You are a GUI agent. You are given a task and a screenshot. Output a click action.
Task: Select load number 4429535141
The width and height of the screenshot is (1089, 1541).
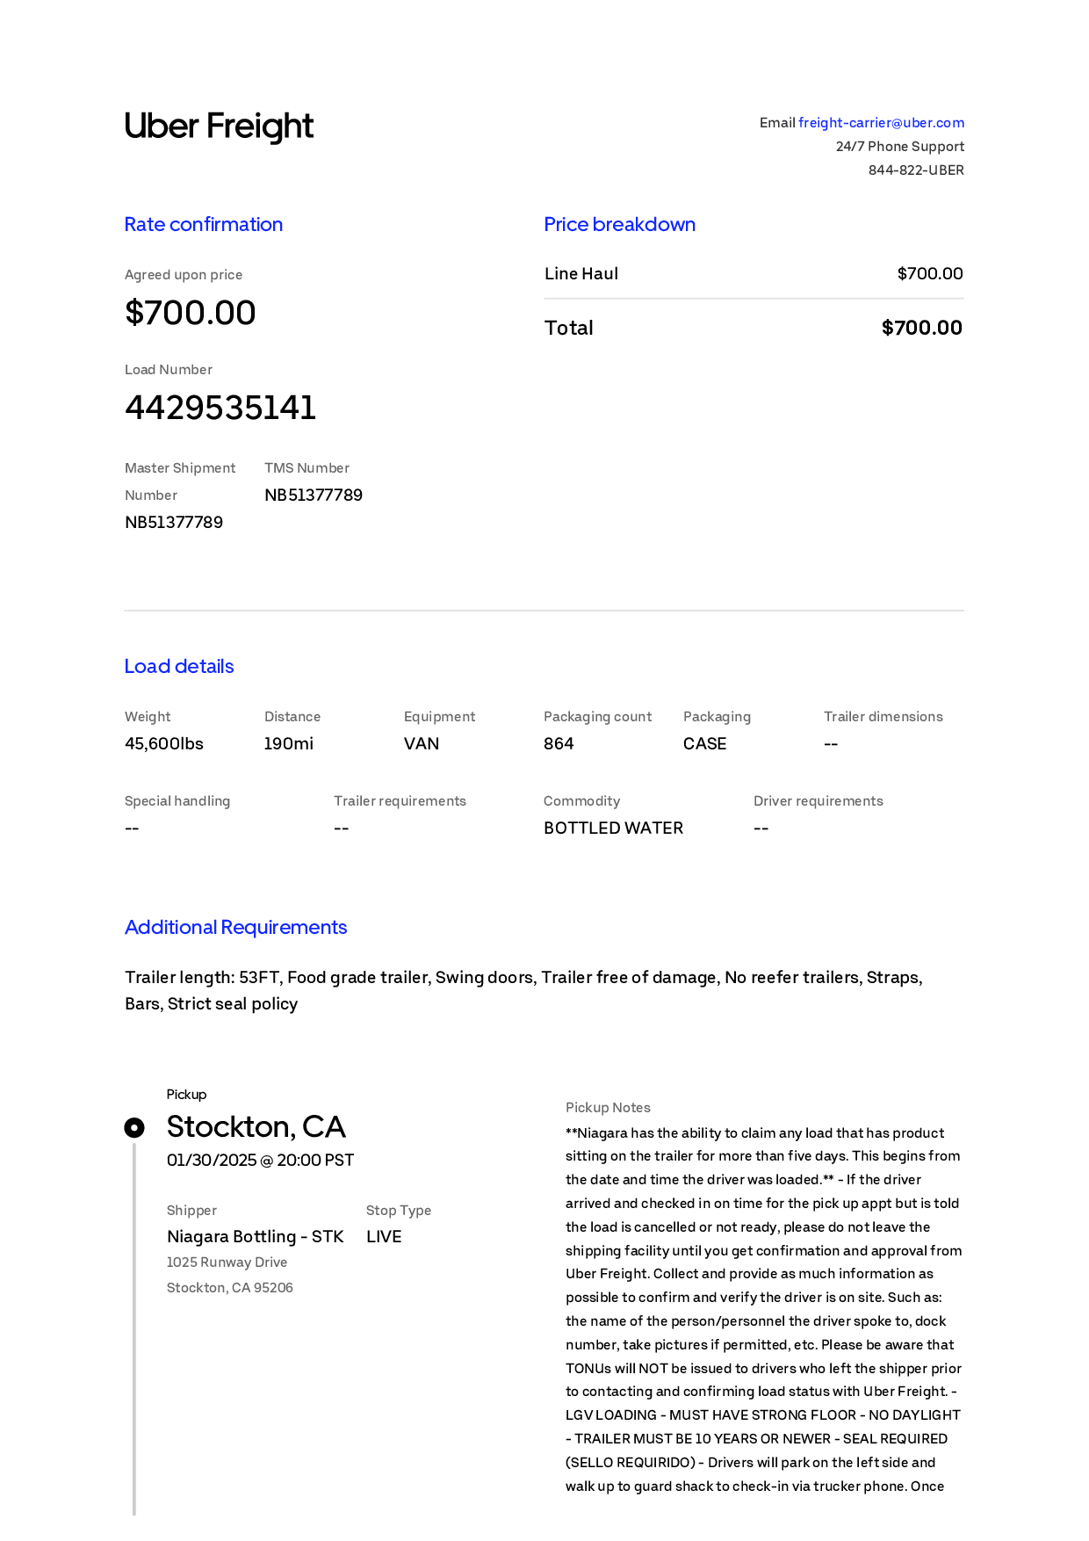click(x=220, y=408)
